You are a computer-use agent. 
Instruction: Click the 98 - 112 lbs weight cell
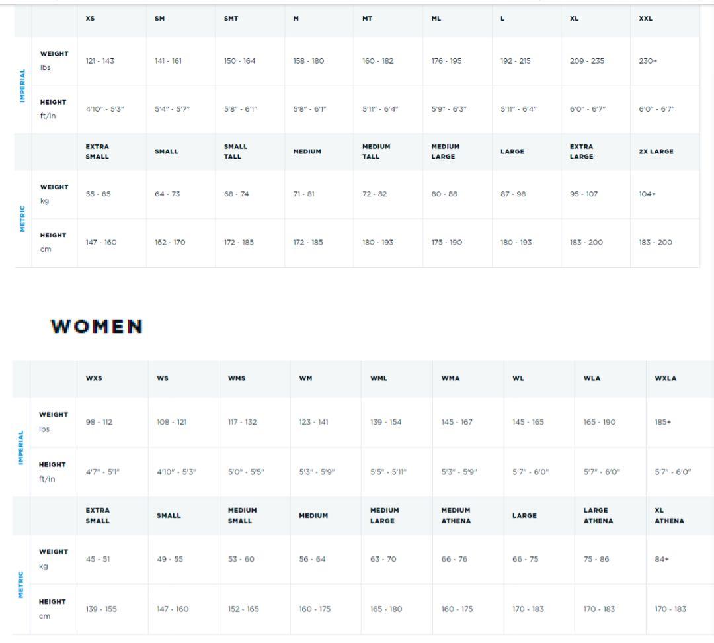tap(99, 422)
